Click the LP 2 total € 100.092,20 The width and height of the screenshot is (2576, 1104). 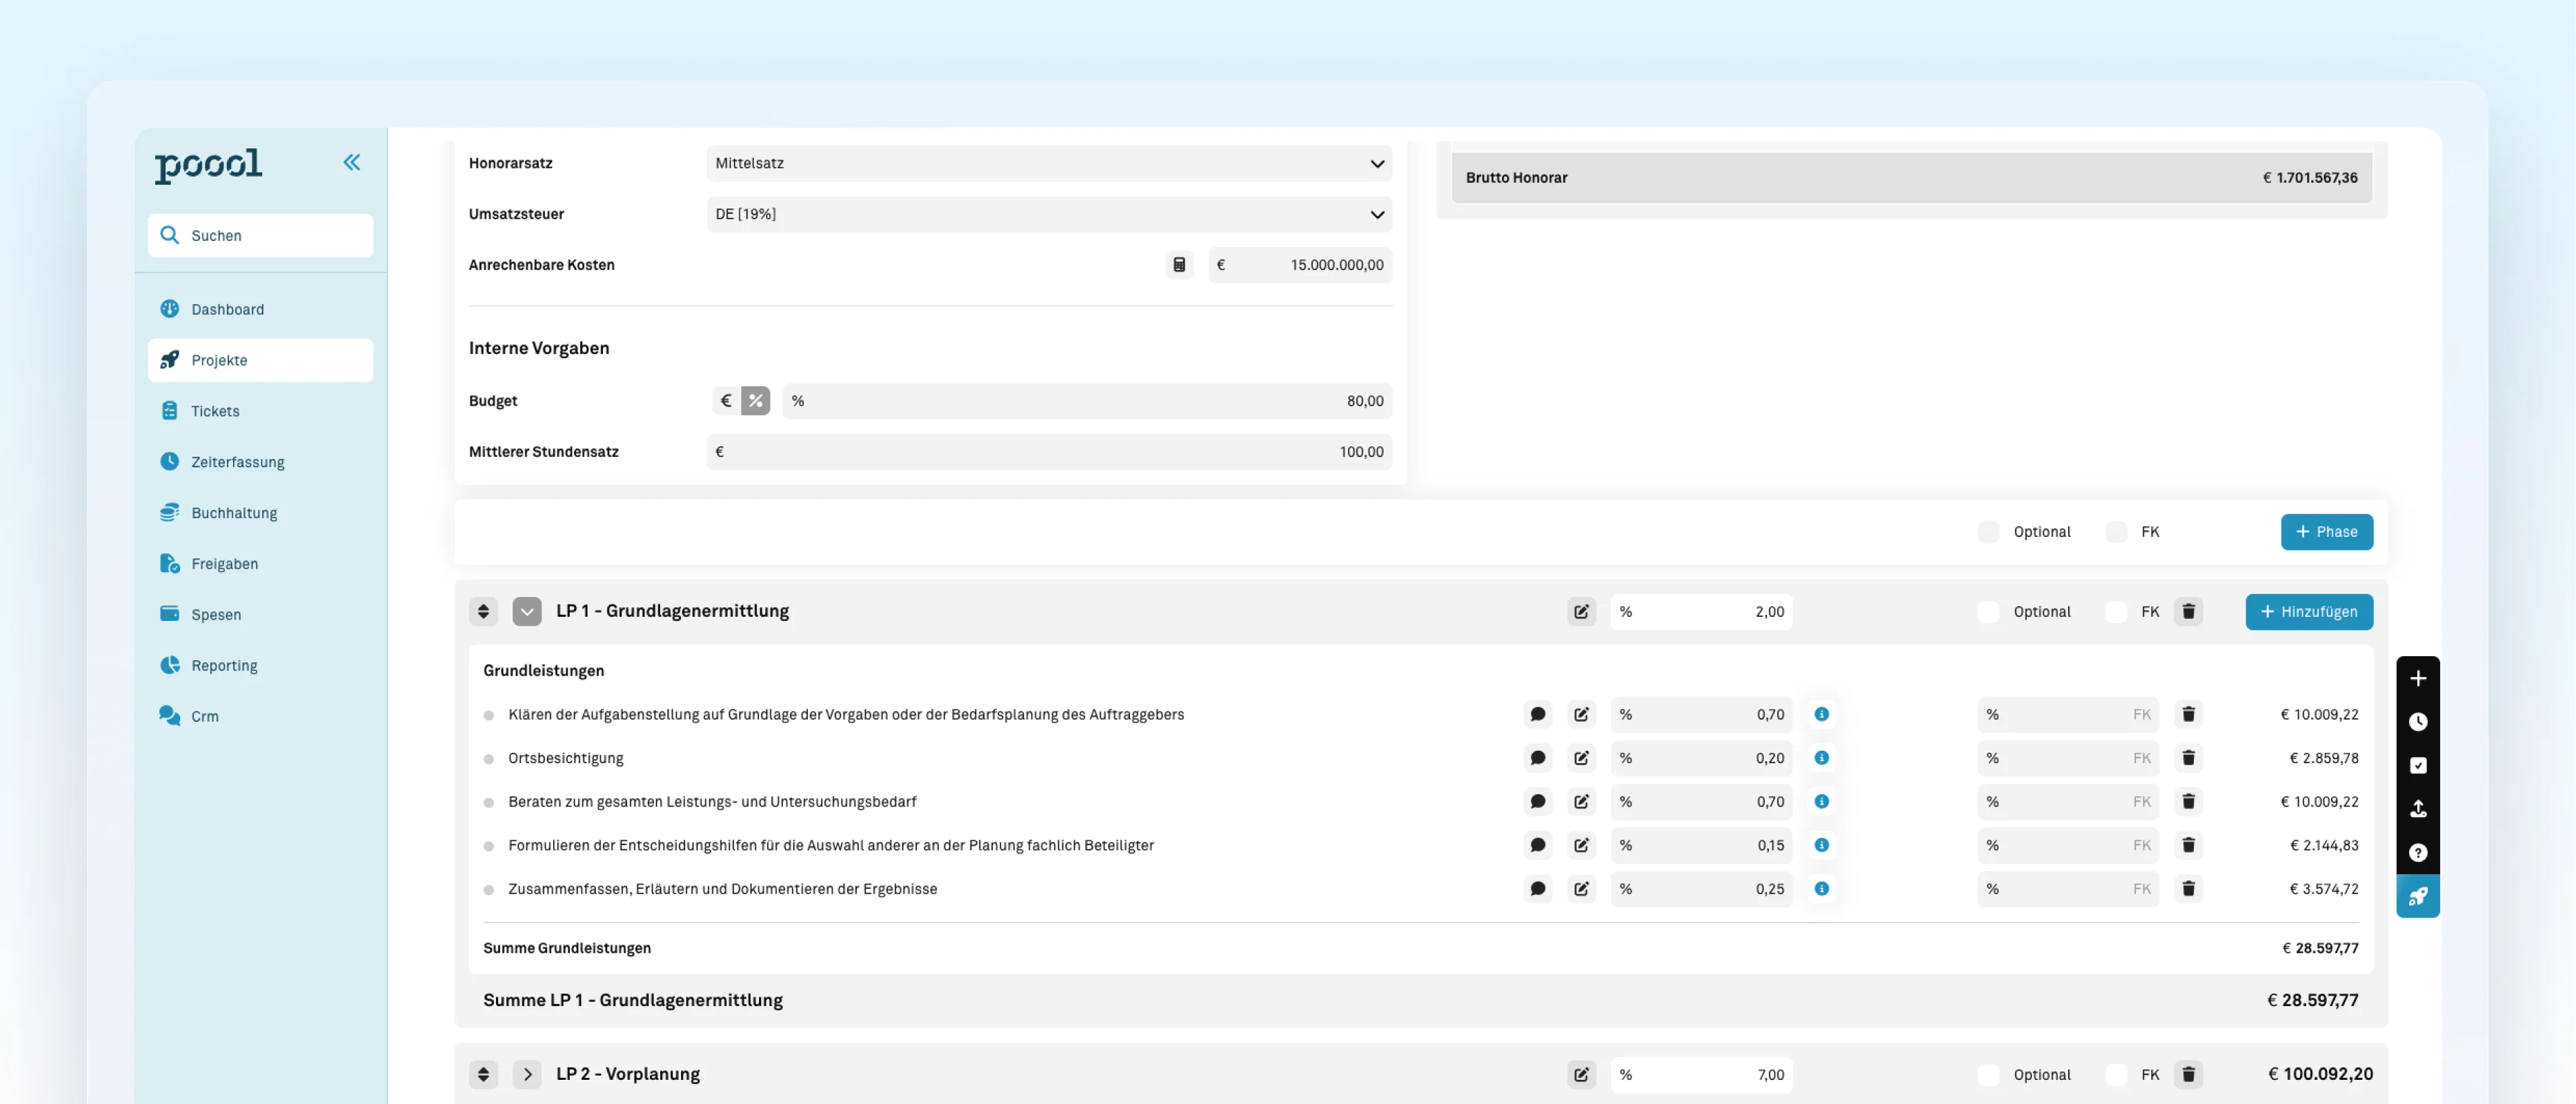[2320, 1074]
